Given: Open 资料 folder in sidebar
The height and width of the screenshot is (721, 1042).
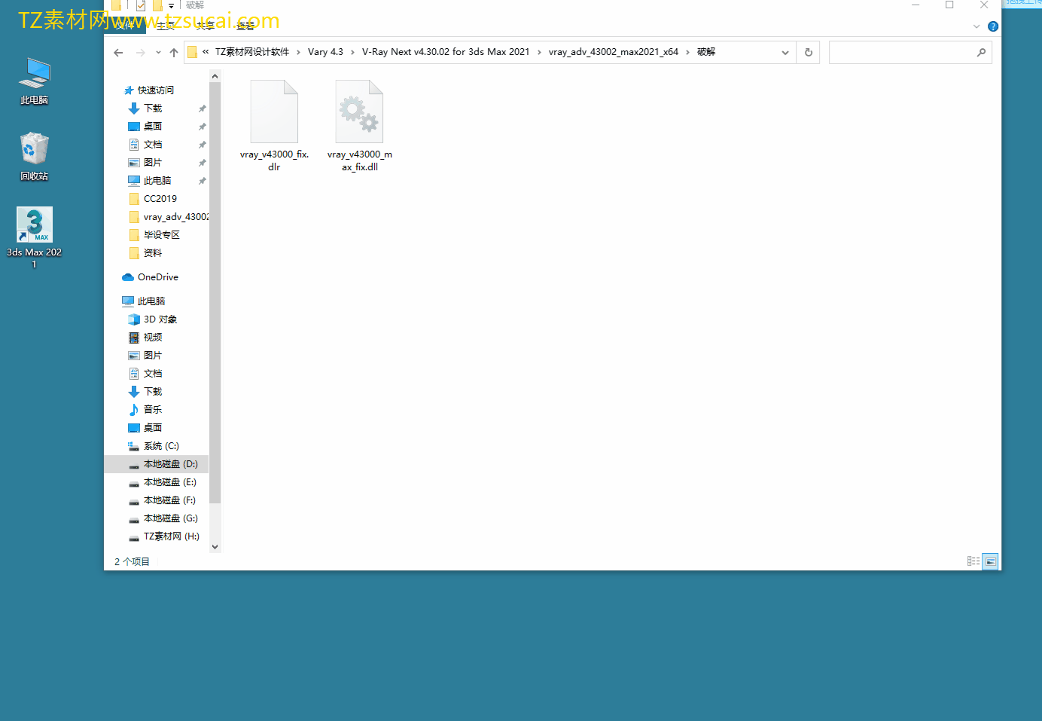Looking at the screenshot, I should [x=145, y=253].
